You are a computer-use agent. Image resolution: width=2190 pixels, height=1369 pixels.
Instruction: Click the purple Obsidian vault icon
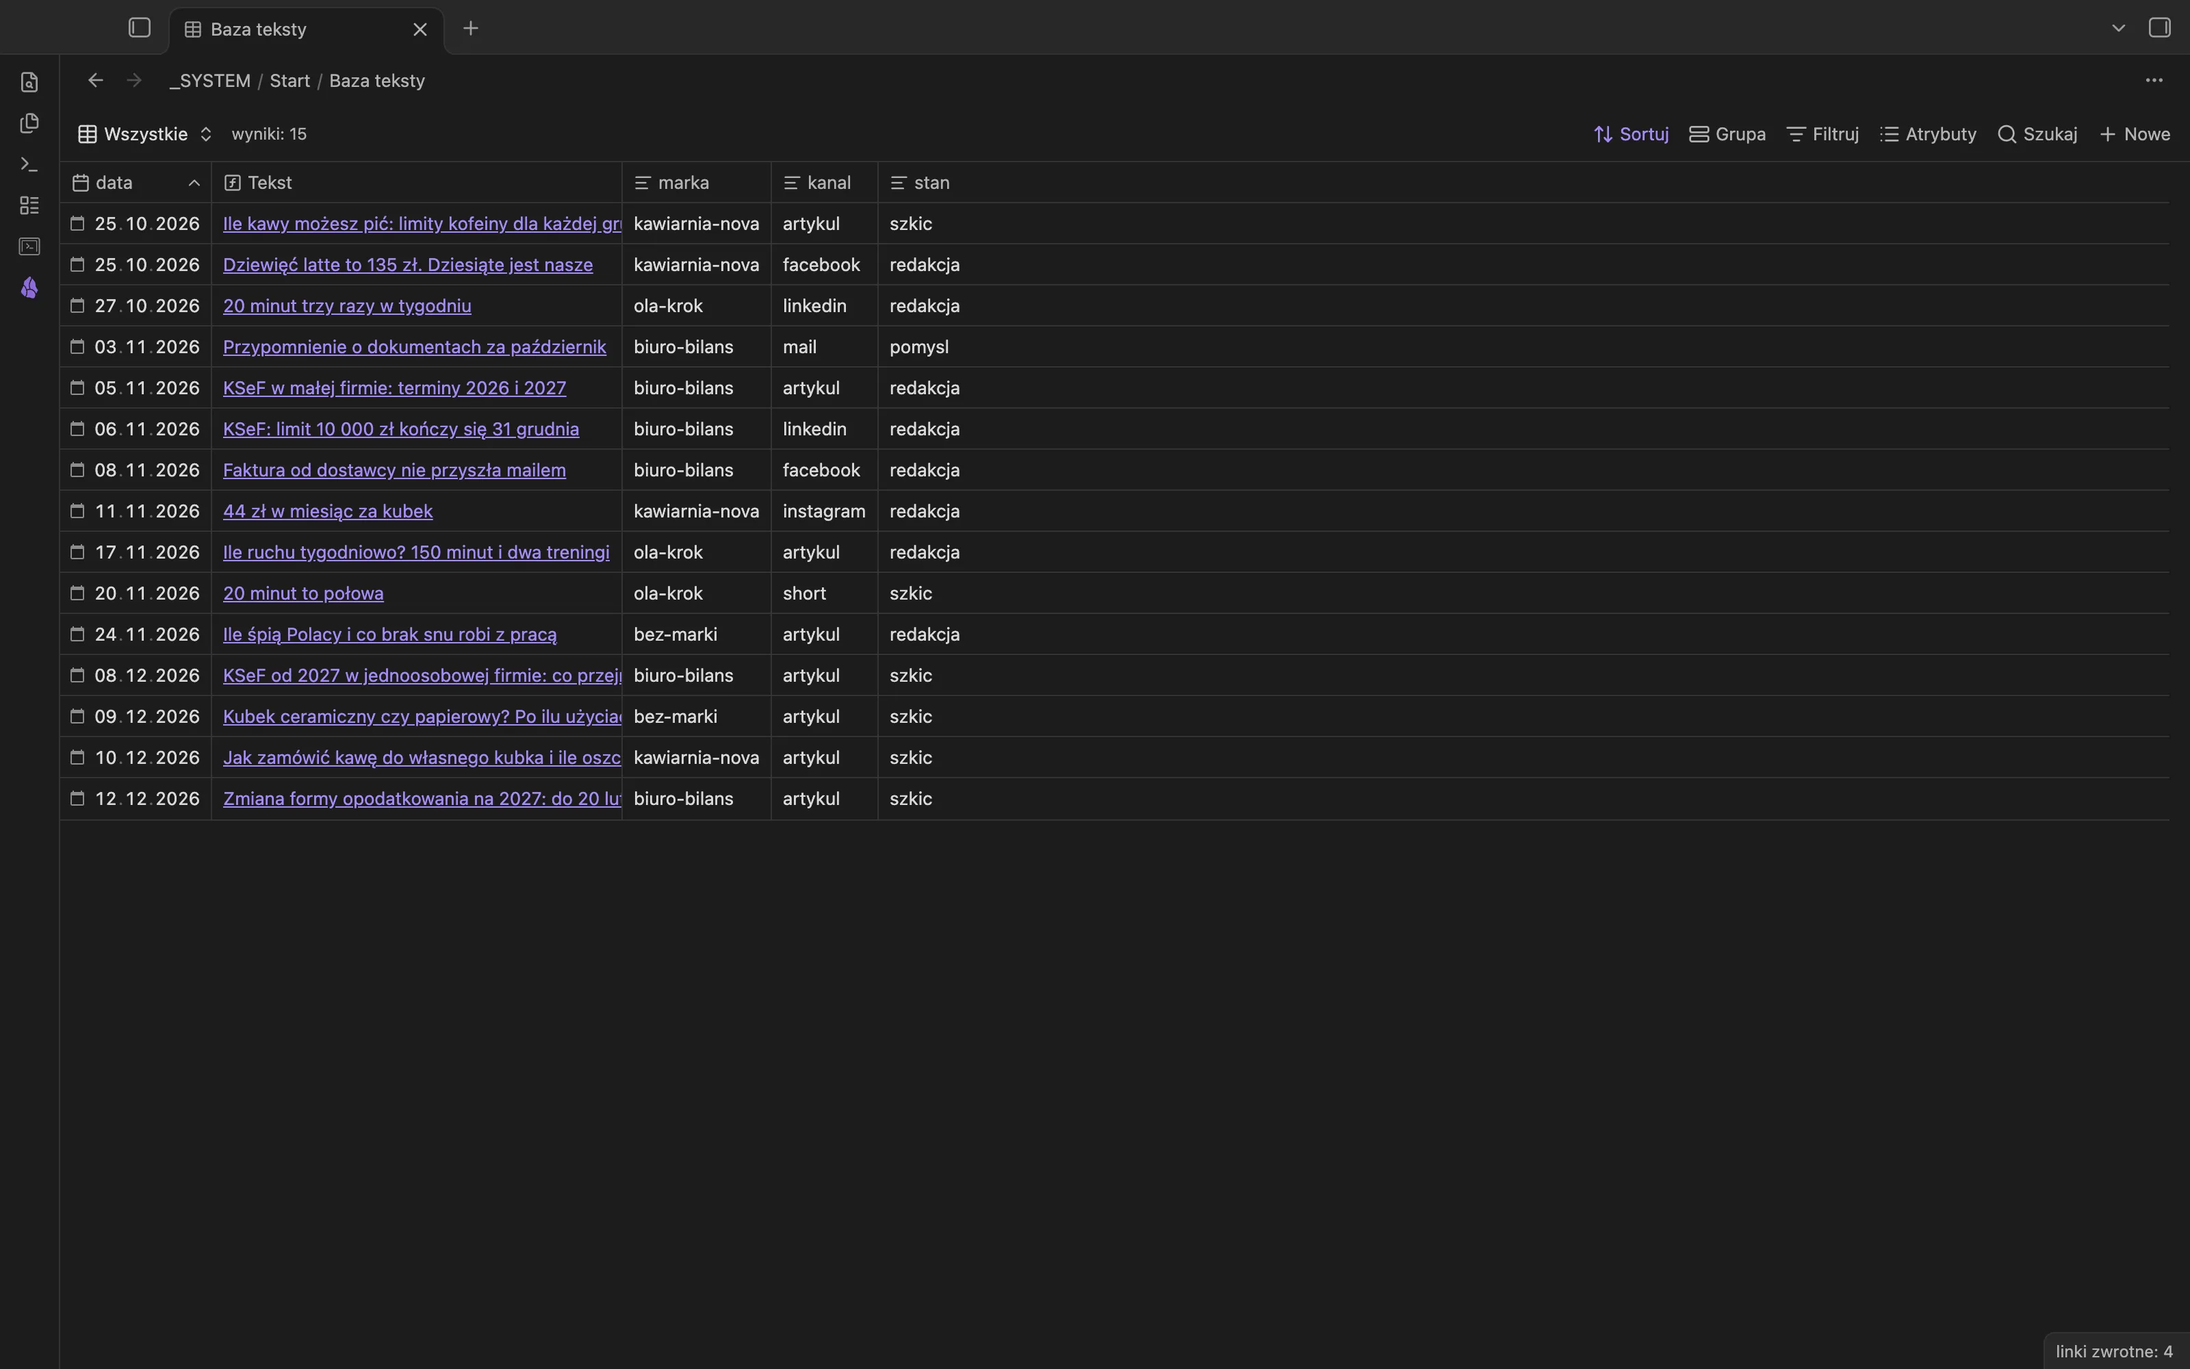click(x=29, y=288)
